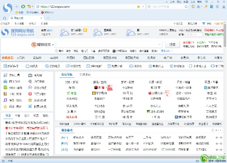Open the 文件 menu
This screenshot has height=163, width=227.
pyautogui.click(x=172, y=2)
